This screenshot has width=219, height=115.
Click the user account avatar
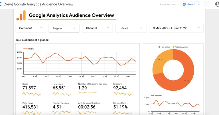pos(217,4)
